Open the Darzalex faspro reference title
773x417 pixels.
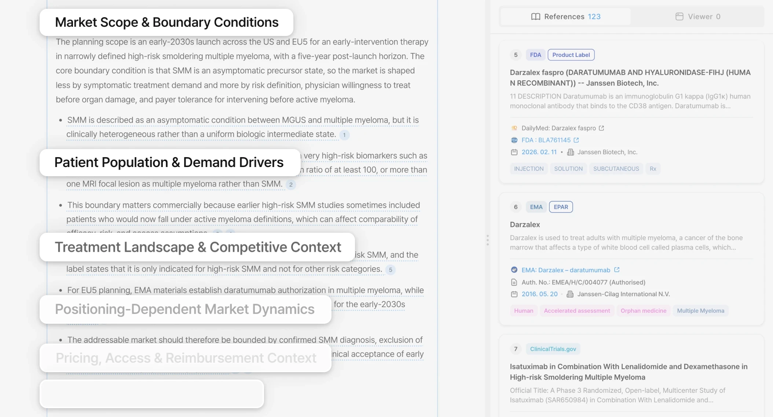click(630, 78)
